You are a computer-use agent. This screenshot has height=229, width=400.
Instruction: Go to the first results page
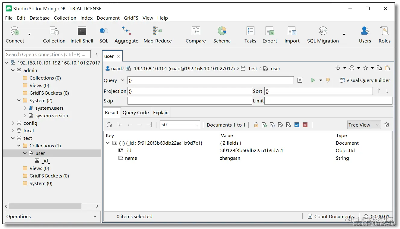(120, 125)
